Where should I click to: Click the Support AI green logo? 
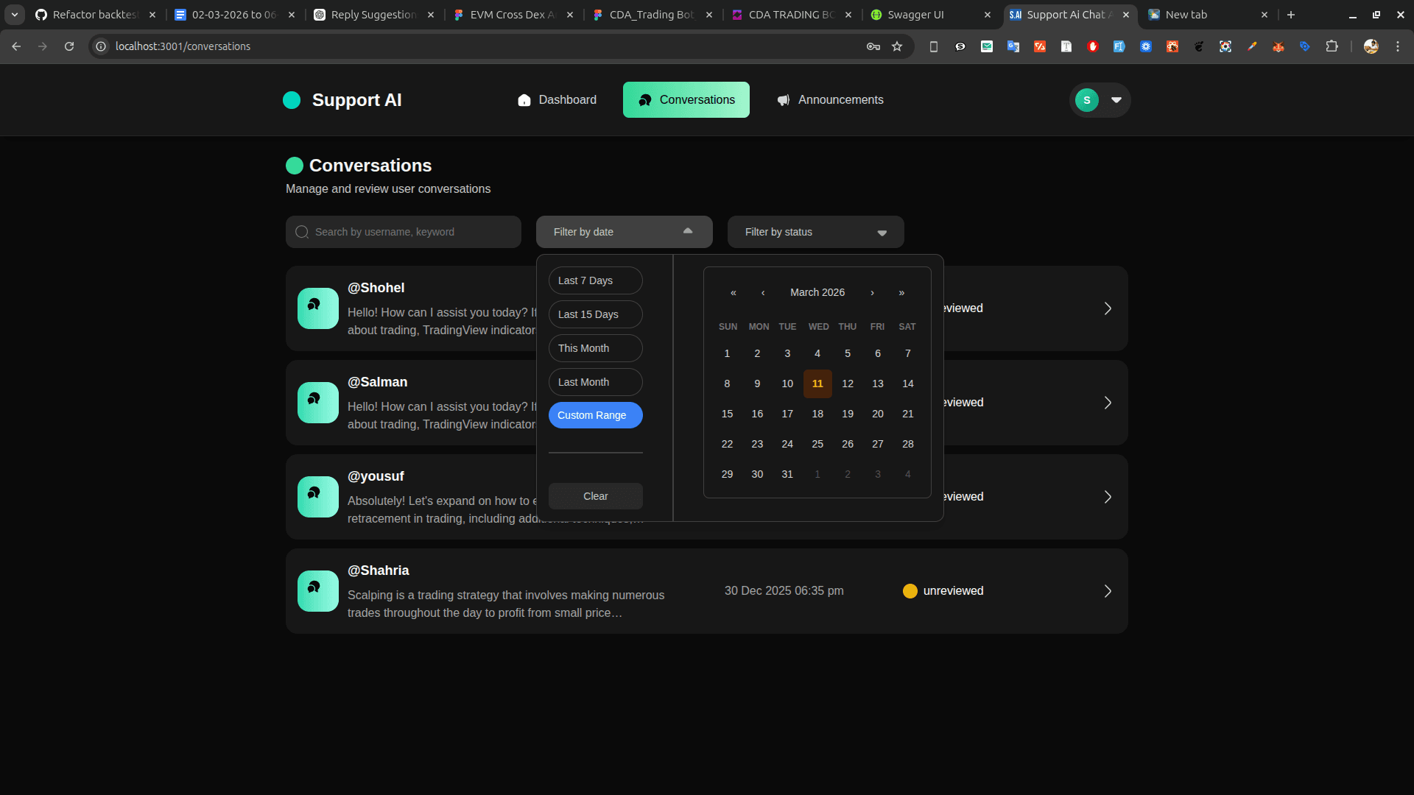click(x=292, y=99)
